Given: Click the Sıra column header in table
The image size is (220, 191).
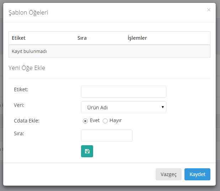Looking at the screenshot, I should (x=82, y=38).
